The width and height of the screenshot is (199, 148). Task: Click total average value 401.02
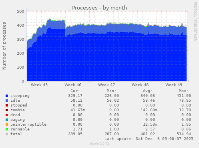[x=148, y=134]
